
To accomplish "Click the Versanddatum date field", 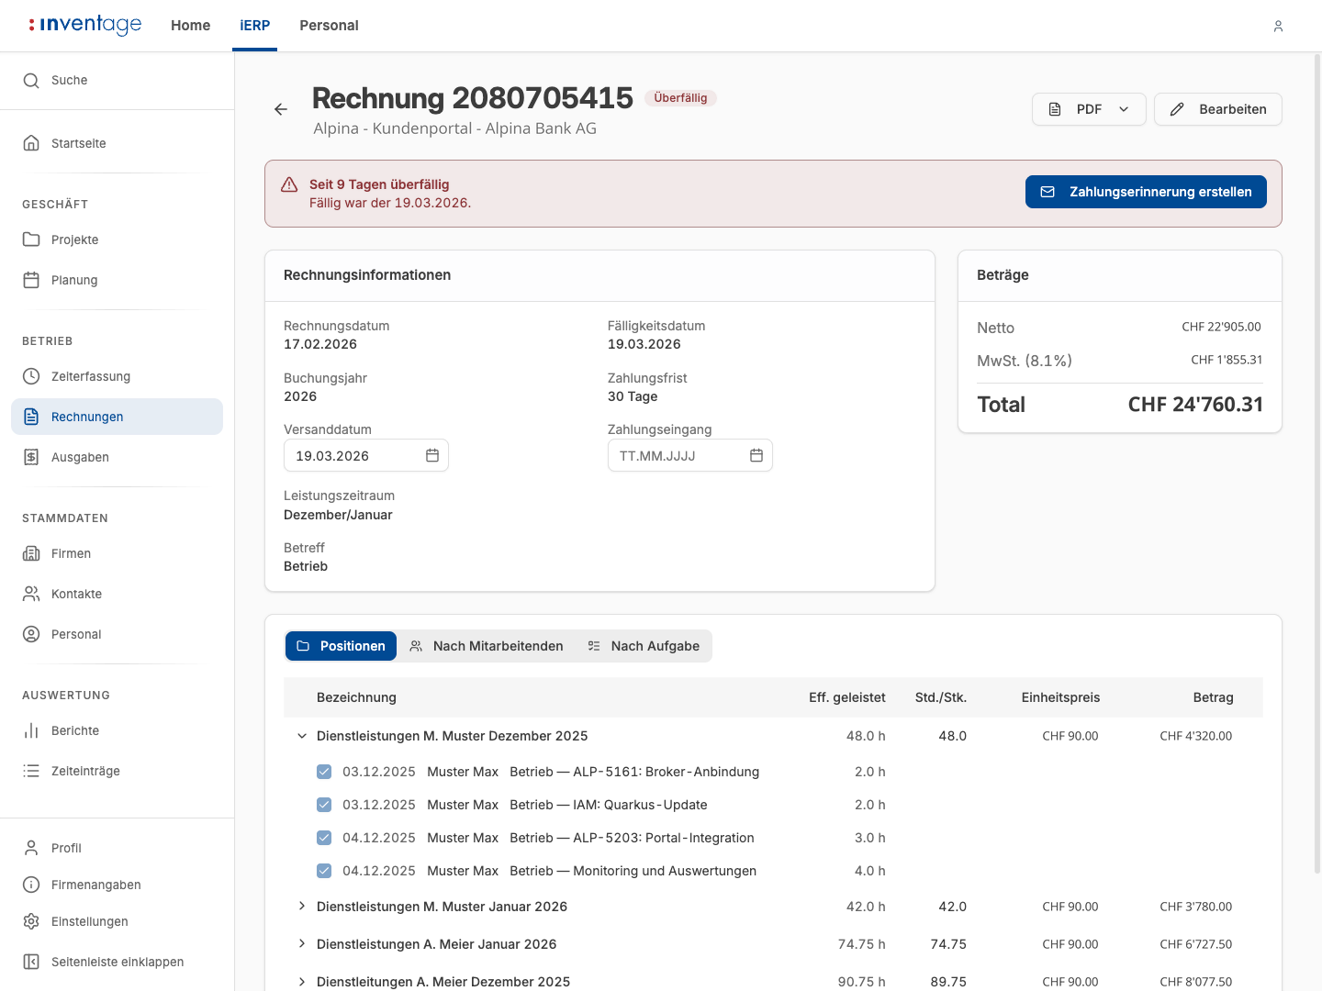I will pyautogui.click(x=366, y=455).
